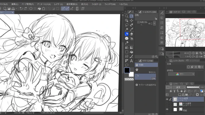Select the Text tool
205x115 pixels.
click(x=131, y=61)
